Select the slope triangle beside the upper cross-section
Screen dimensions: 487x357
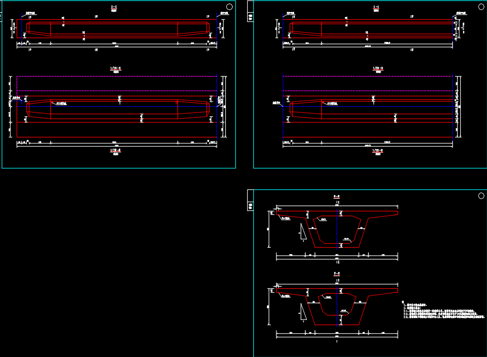[x=302, y=232]
